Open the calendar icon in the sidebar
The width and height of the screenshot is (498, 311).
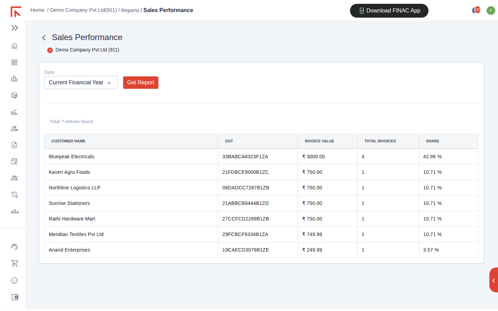[x=14, y=161]
